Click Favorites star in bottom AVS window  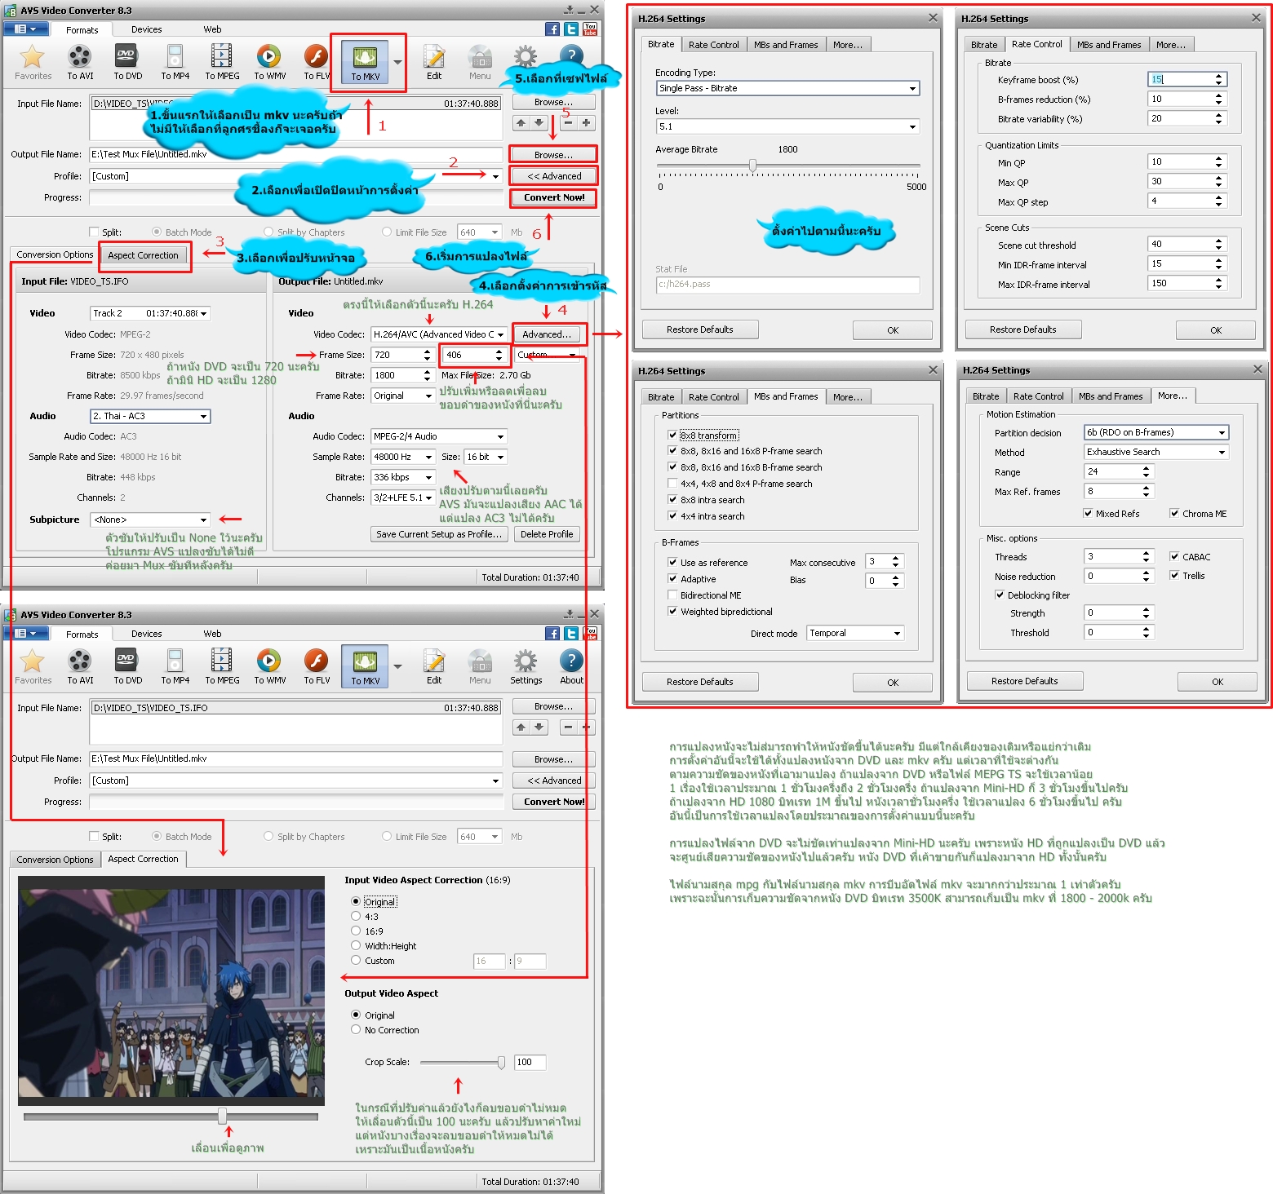tap(33, 667)
